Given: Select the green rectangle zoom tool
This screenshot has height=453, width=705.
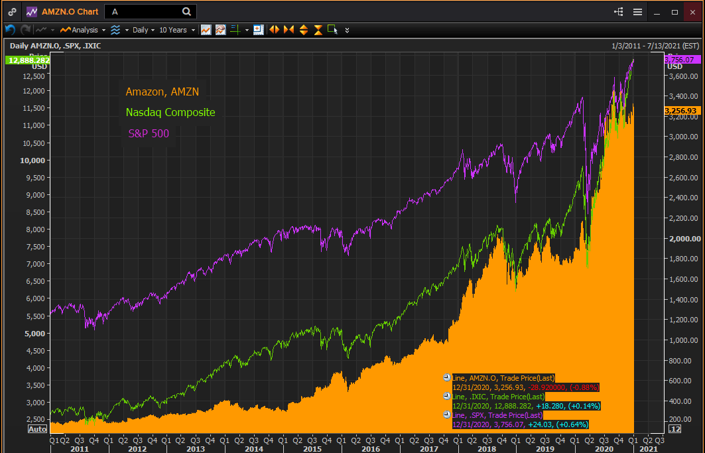Looking at the screenshot, I should point(333,30).
